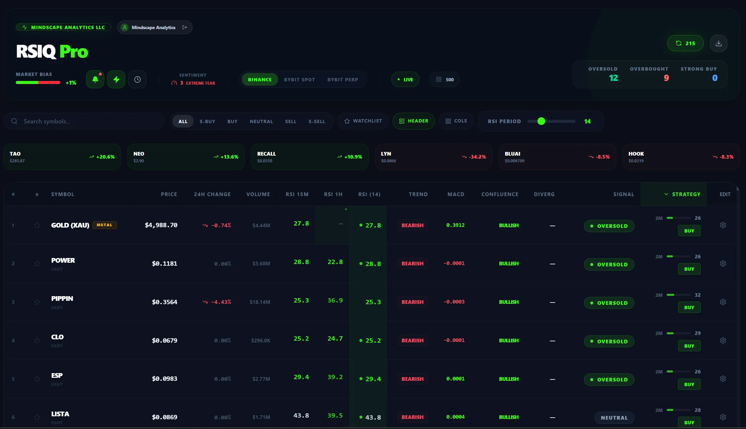Screen dimensions: 746x429
Task: Switch to the BYBIT SPOT exchange tab
Action: click(299, 80)
